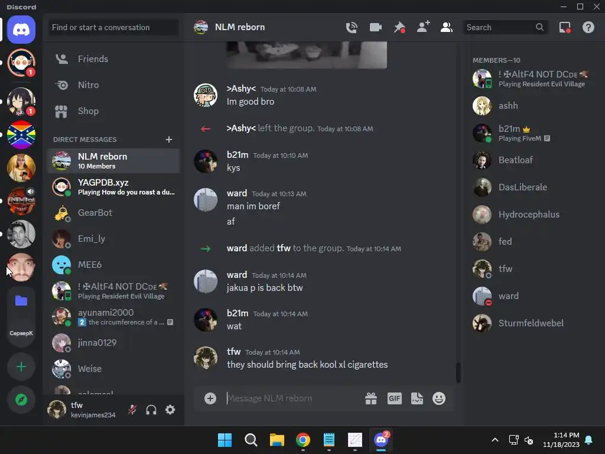Open the gift Nitro icon

(371, 398)
